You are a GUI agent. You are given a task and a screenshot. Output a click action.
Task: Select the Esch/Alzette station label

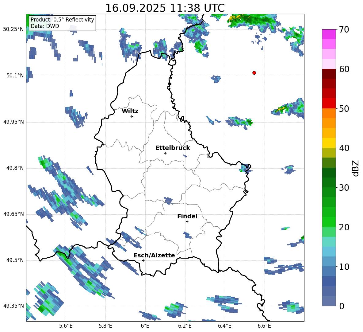[x=154, y=255]
